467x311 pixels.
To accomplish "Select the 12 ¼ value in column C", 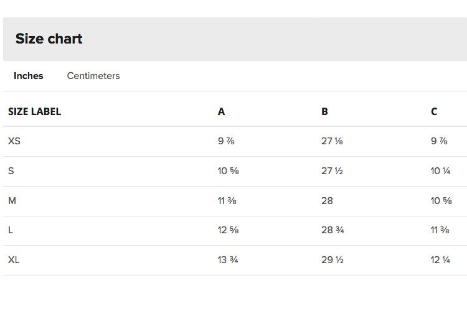I will click(x=440, y=260).
